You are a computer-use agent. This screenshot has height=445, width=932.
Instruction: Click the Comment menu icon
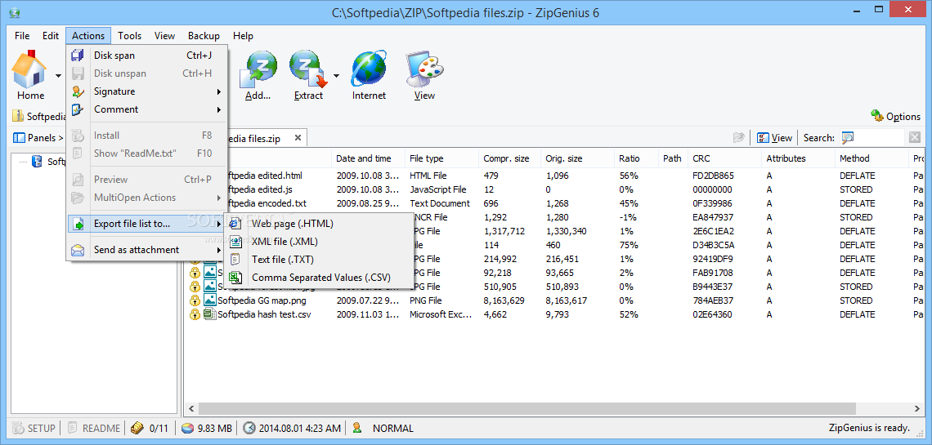tap(78, 109)
